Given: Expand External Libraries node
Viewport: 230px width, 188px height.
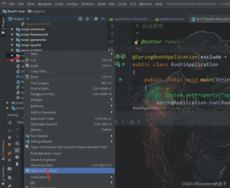Looking at the screenshot, I should click(7, 103).
